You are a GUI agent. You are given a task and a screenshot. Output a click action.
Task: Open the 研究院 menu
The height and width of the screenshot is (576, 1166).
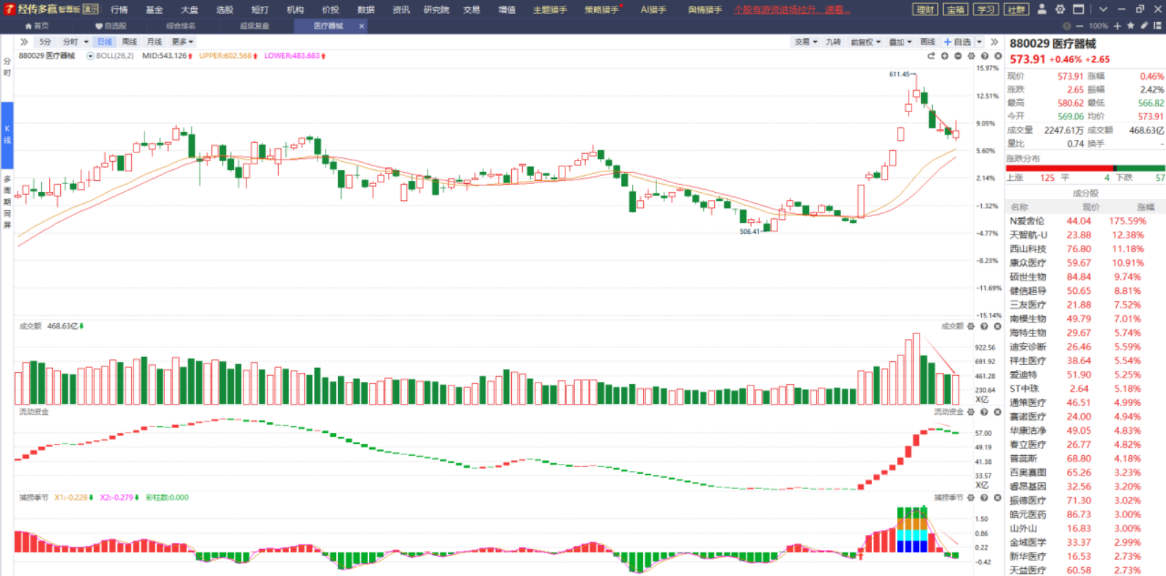(x=436, y=10)
